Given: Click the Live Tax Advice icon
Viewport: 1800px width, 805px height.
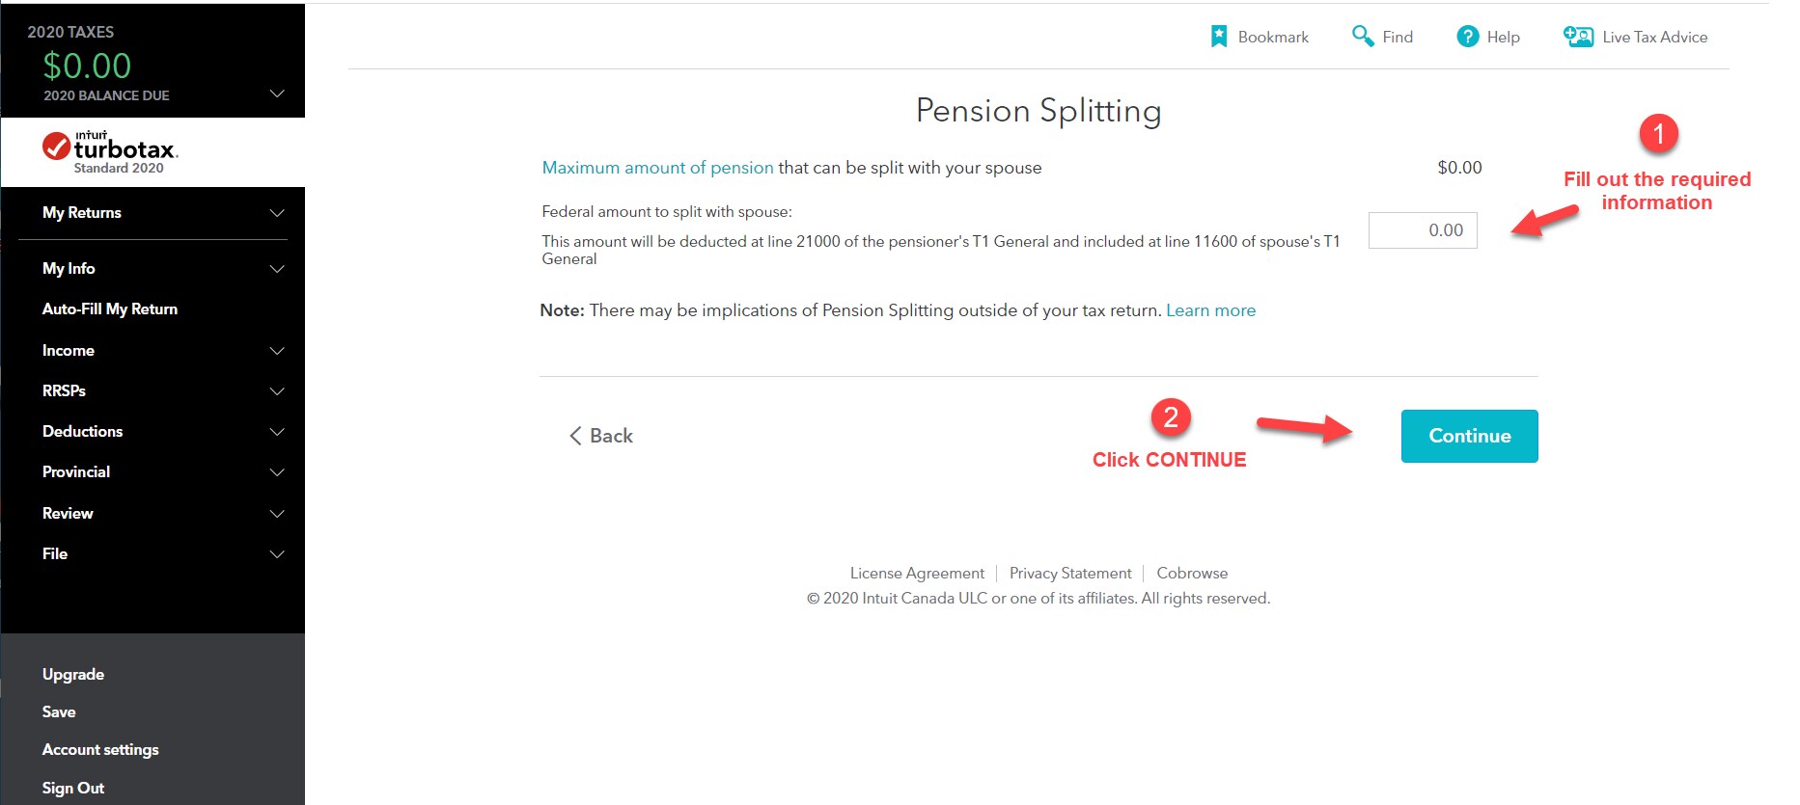Looking at the screenshot, I should click(x=1578, y=37).
